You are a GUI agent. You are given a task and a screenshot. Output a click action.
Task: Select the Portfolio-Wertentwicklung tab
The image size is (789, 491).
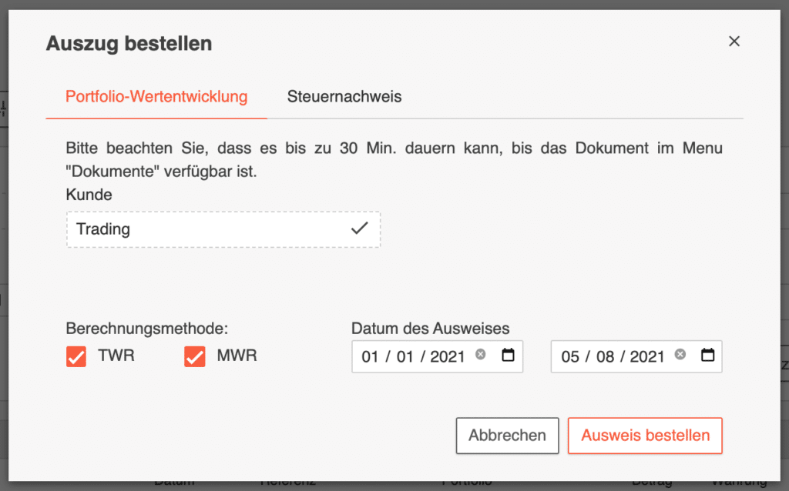click(156, 96)
